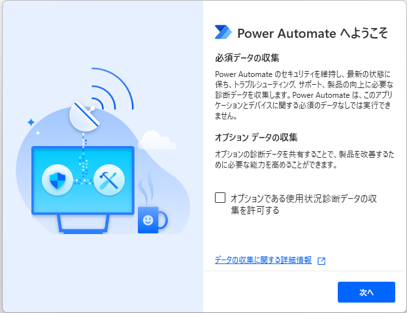Click the large blue sparkle star
Viewport: 407px width, 313px height.
pyautogui.click(x=31, y=122)
